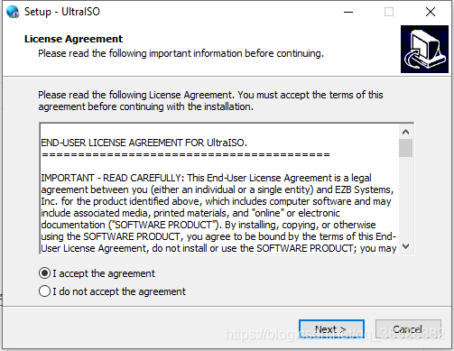The image size is (454, 351).
Task: Click the UltraISO globe icon in title bar
Action: click(13, 12)
